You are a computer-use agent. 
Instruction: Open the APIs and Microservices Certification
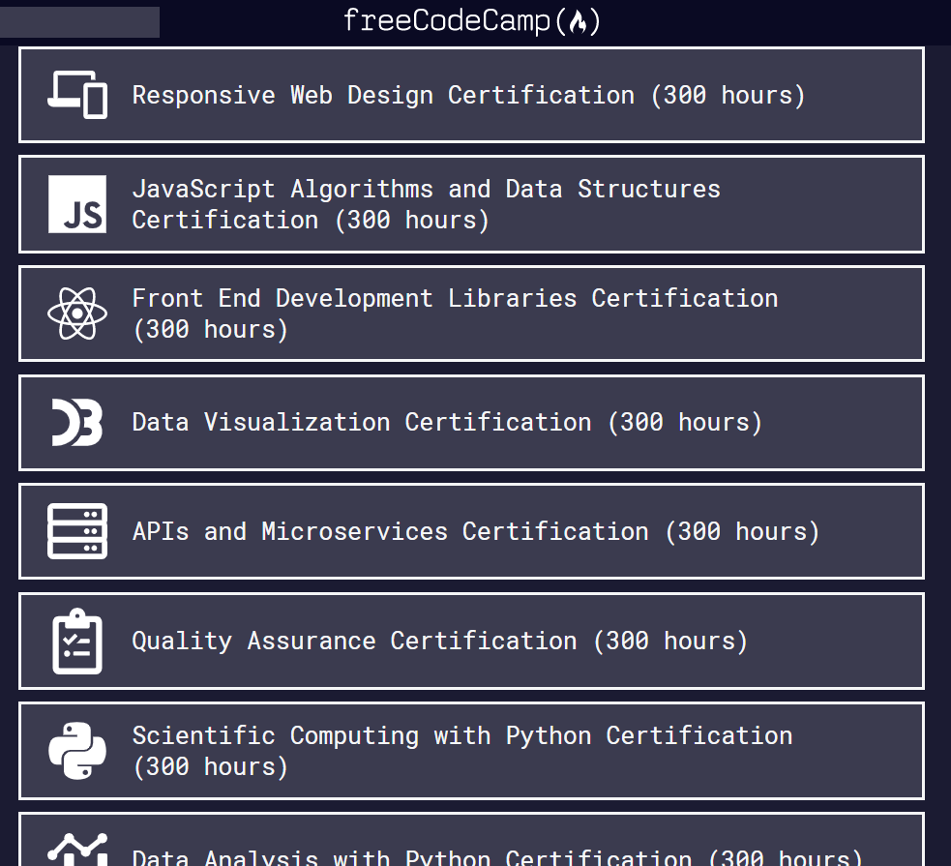(x=471, y=531)
